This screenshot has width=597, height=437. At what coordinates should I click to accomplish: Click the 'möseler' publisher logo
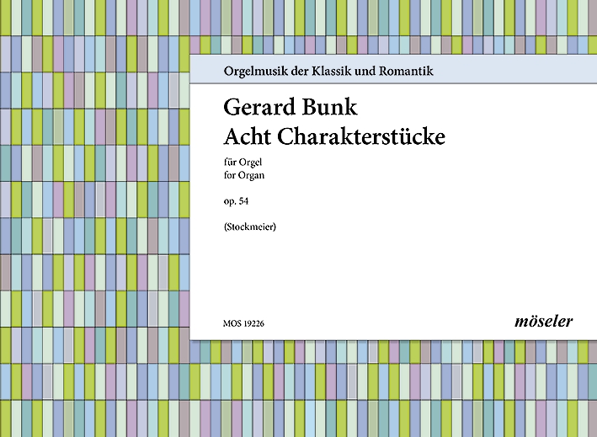(x=543, y=322)
